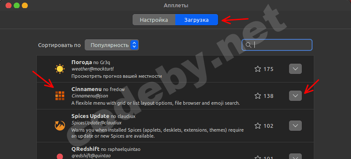Click the green window button
The width and height of the screenshot is (351, 159).
(17, 5)
